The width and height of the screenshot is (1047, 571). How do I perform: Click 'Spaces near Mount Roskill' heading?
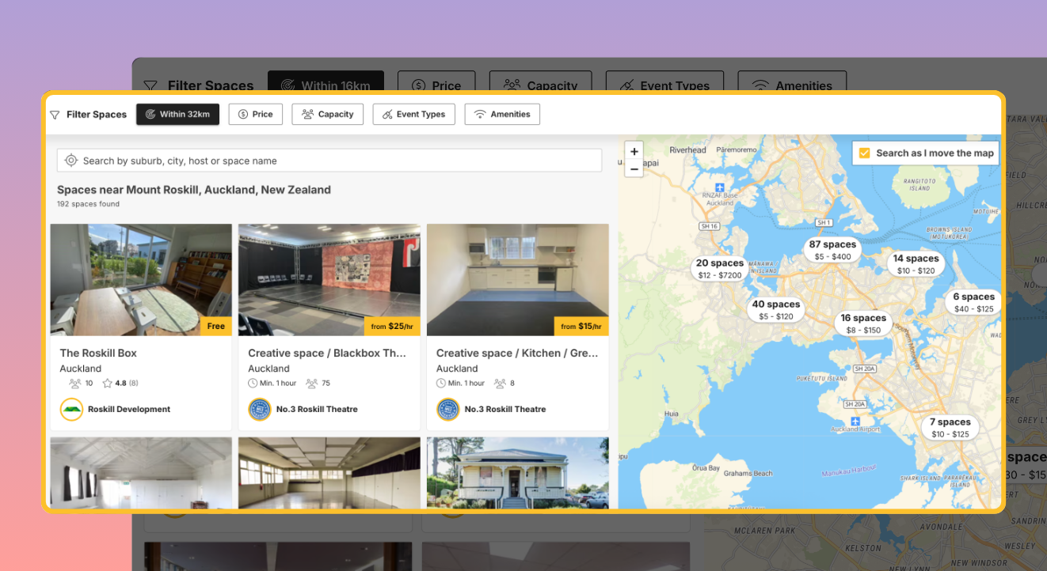click(x=194, y=190)
